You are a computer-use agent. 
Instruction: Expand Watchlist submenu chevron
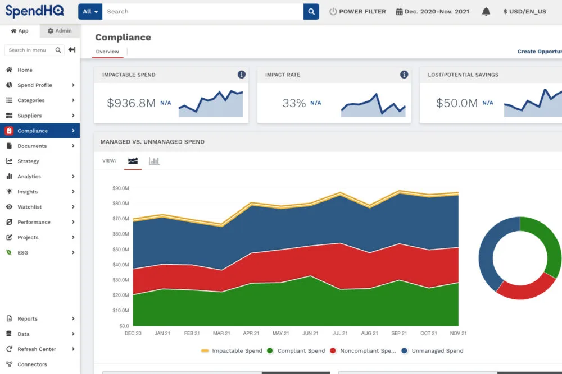tap(73, 207)
